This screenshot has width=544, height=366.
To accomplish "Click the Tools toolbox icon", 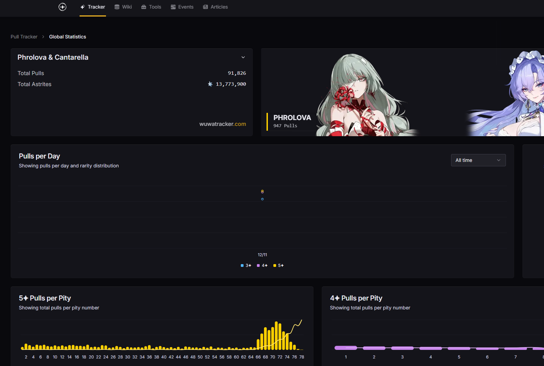I will coord(144,7).
